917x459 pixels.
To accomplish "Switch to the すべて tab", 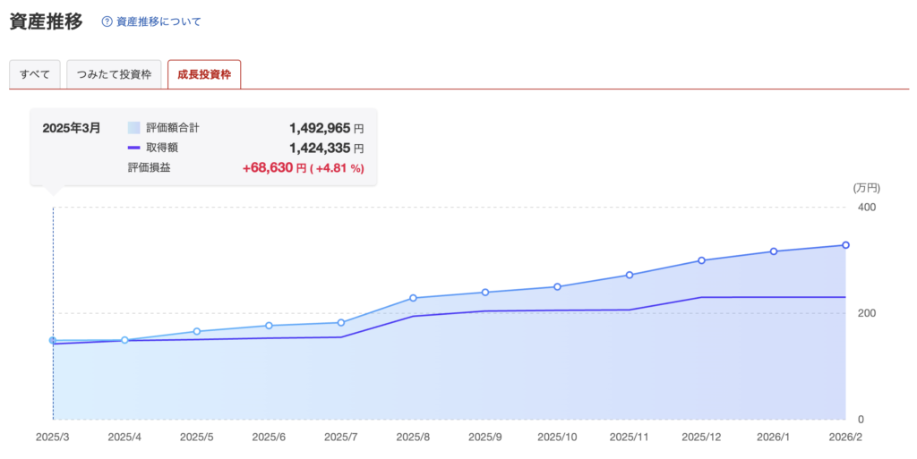I will (x=35, y=75).
